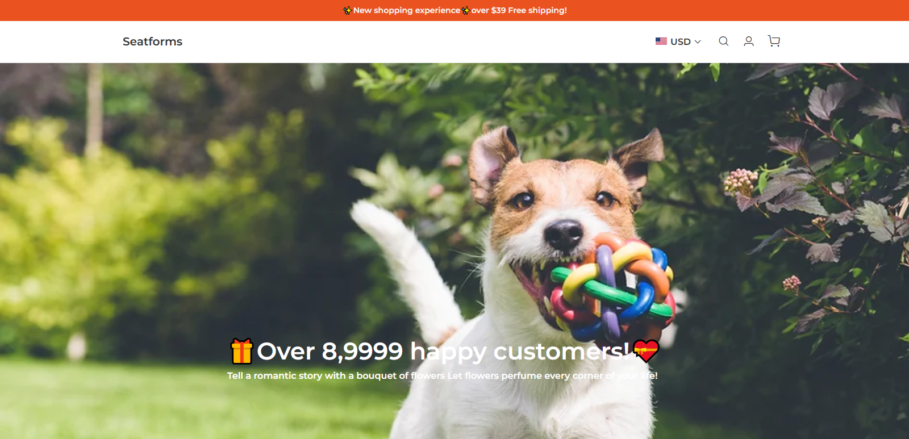Click "Over 8,9999 happy customers!" headline
Viewport: 909px width, 439px height.
(443, 352)
